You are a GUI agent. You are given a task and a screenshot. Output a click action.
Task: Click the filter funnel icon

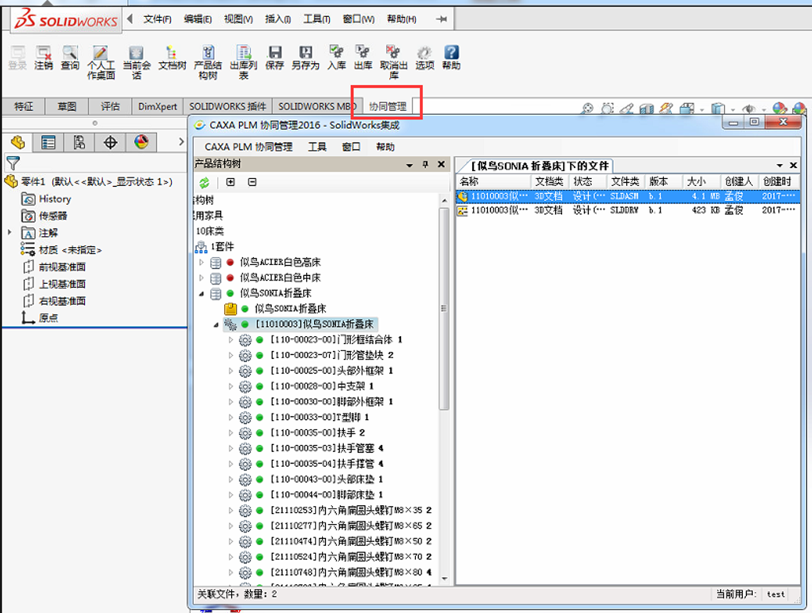(x=13, y=163)
